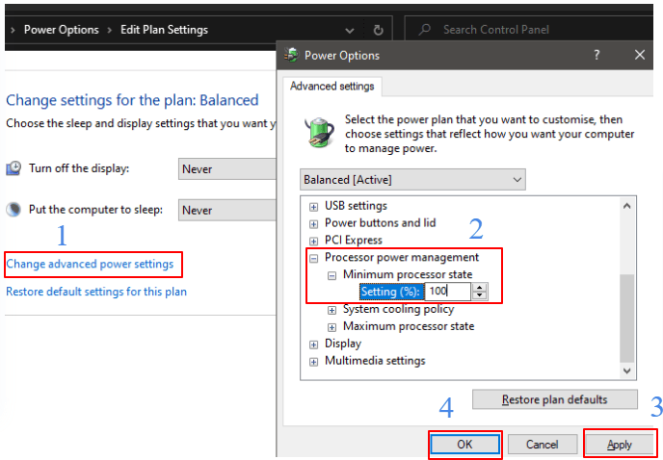Click the Put the computer to sleep moon icon
Screen dimensions: 663x460
click(13, 210)
